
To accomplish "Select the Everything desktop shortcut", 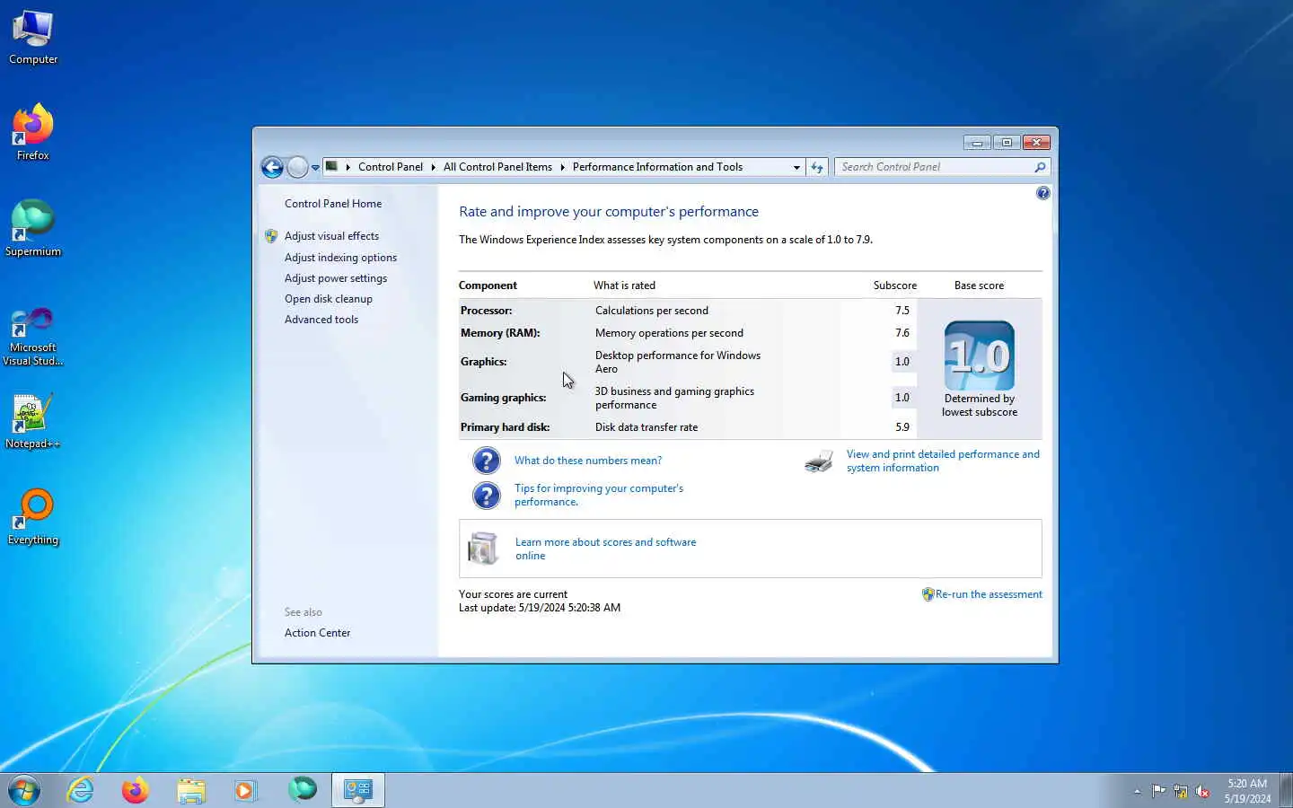I will pyautogui.click(x=33, y=517).
